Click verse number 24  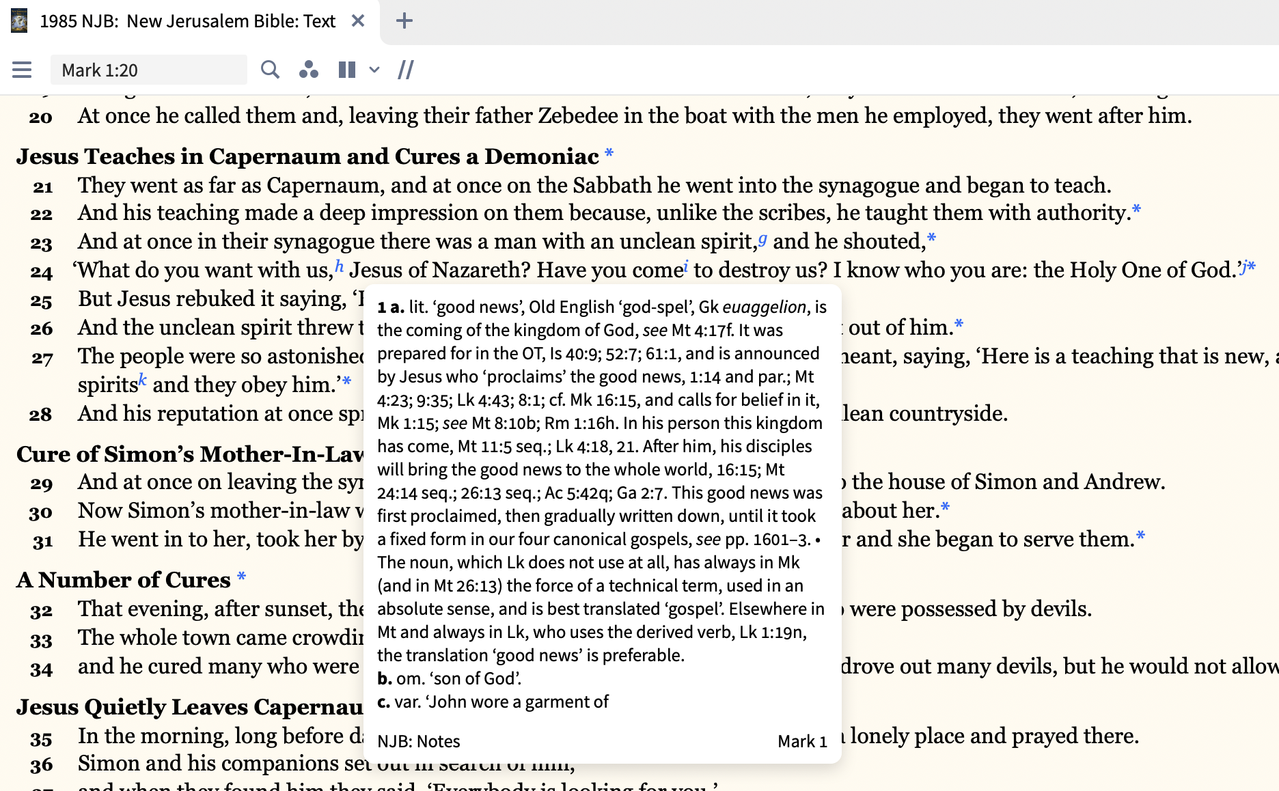click(x=41, y=272)
